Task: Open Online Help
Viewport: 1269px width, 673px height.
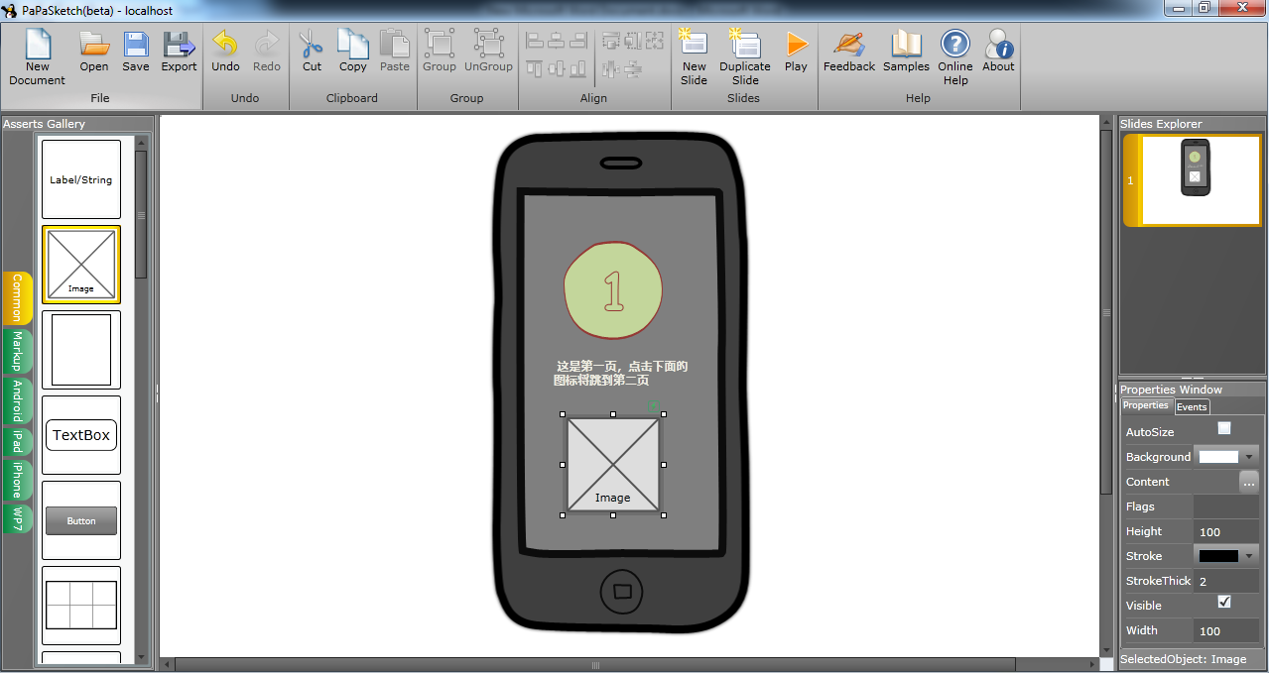Action: 955,56
